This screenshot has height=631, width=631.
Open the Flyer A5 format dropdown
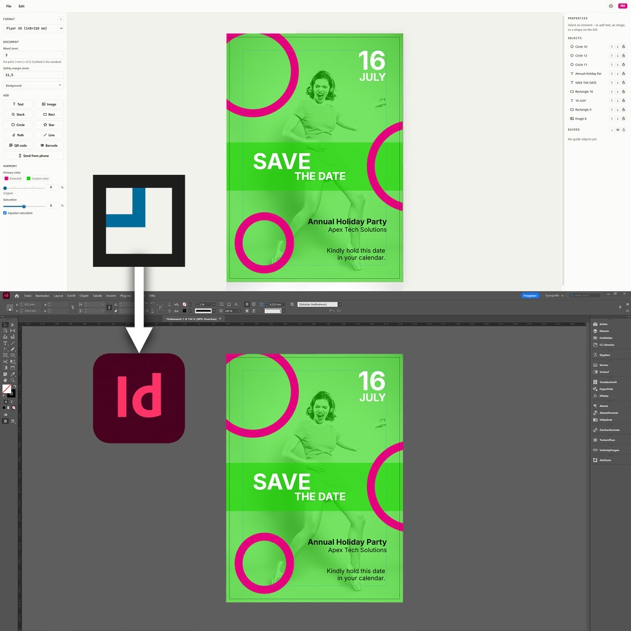point(33,28)
